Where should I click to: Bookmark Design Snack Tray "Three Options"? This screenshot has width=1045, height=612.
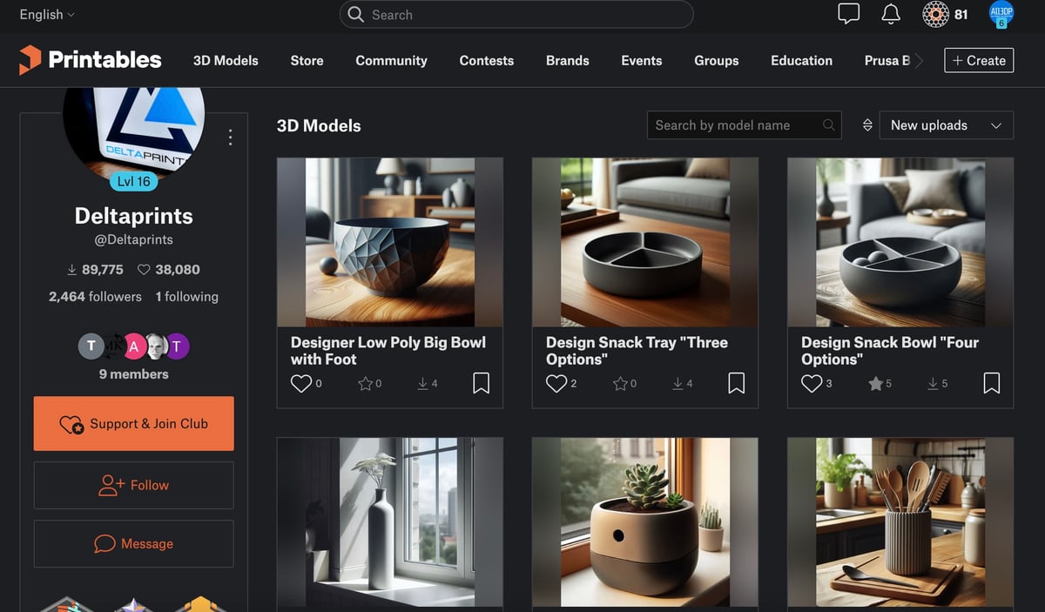[736, 383]
